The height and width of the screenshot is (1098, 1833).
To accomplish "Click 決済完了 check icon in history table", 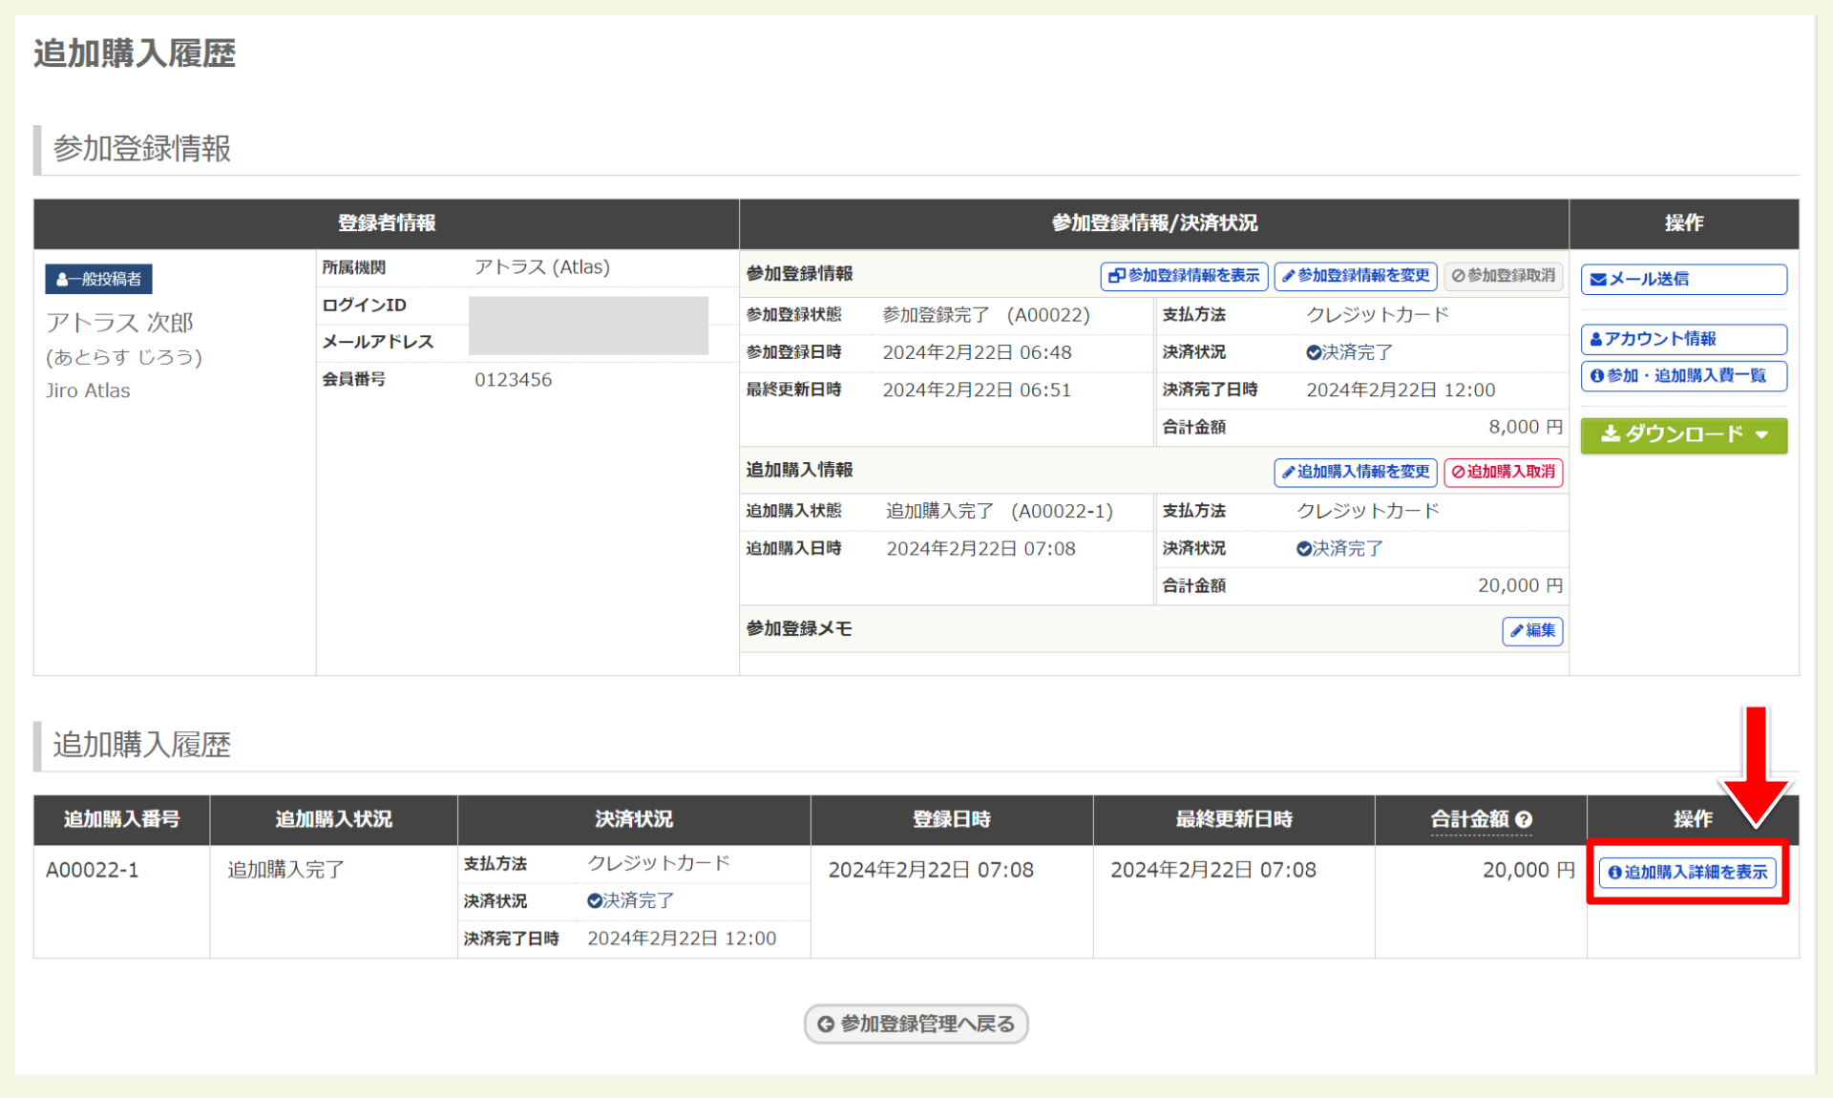I will tap(595, 900).
